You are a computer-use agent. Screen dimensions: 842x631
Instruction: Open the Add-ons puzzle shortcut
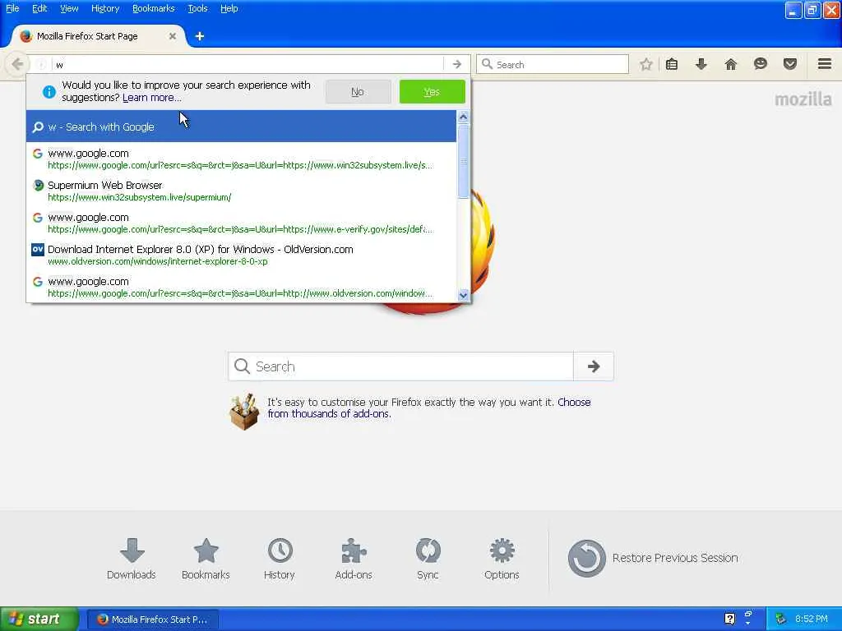coord(354,559)
